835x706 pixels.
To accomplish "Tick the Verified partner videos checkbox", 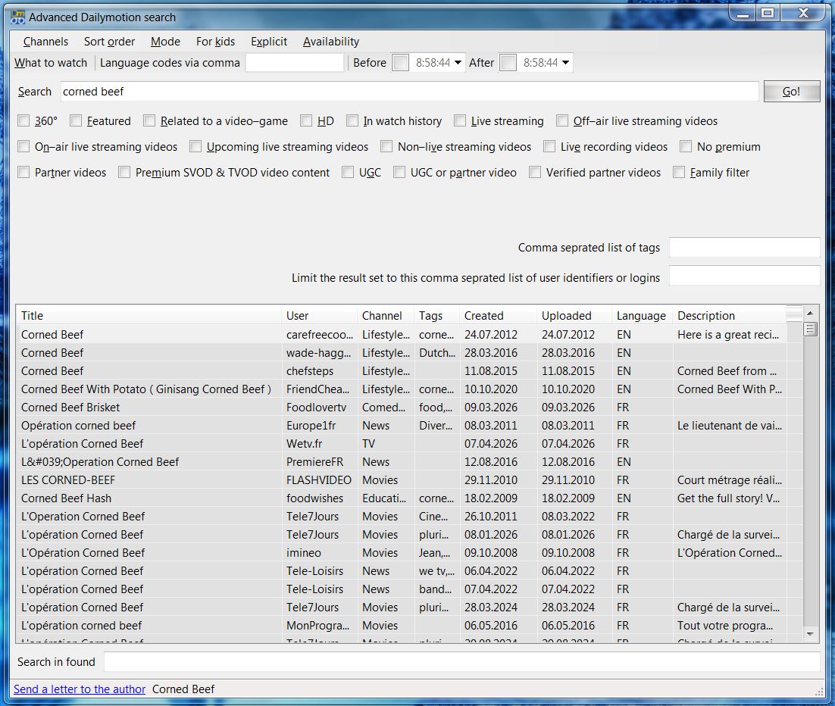I will (x=535, y=173).
